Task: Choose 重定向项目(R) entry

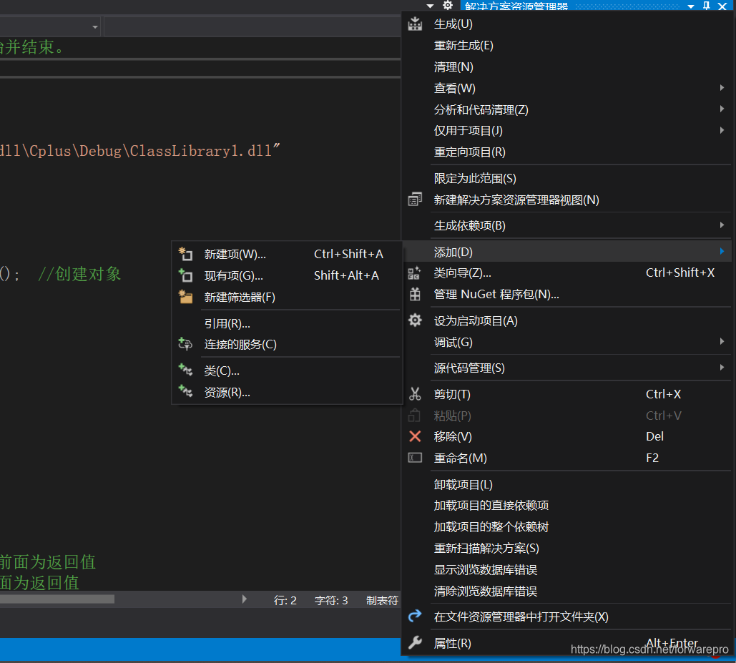Action: (x=469, y=152)
